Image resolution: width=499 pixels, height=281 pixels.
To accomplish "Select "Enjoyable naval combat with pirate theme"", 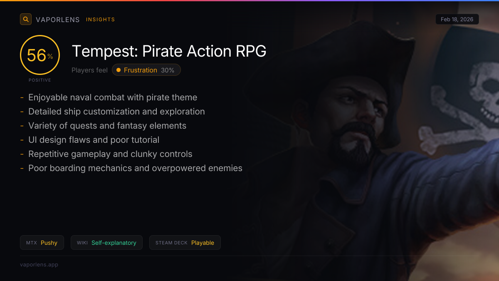I will [x=113, y=97].
